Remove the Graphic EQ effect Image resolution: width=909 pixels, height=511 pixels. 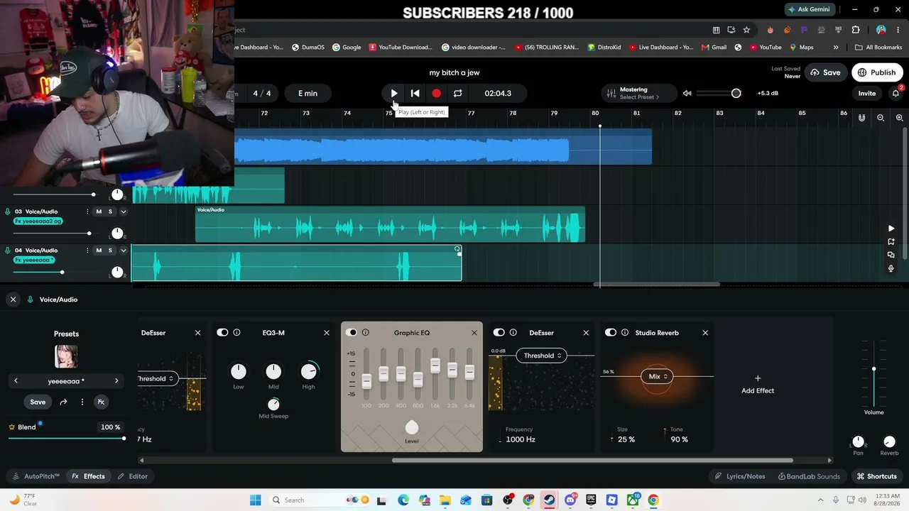[x=474, y=333]
